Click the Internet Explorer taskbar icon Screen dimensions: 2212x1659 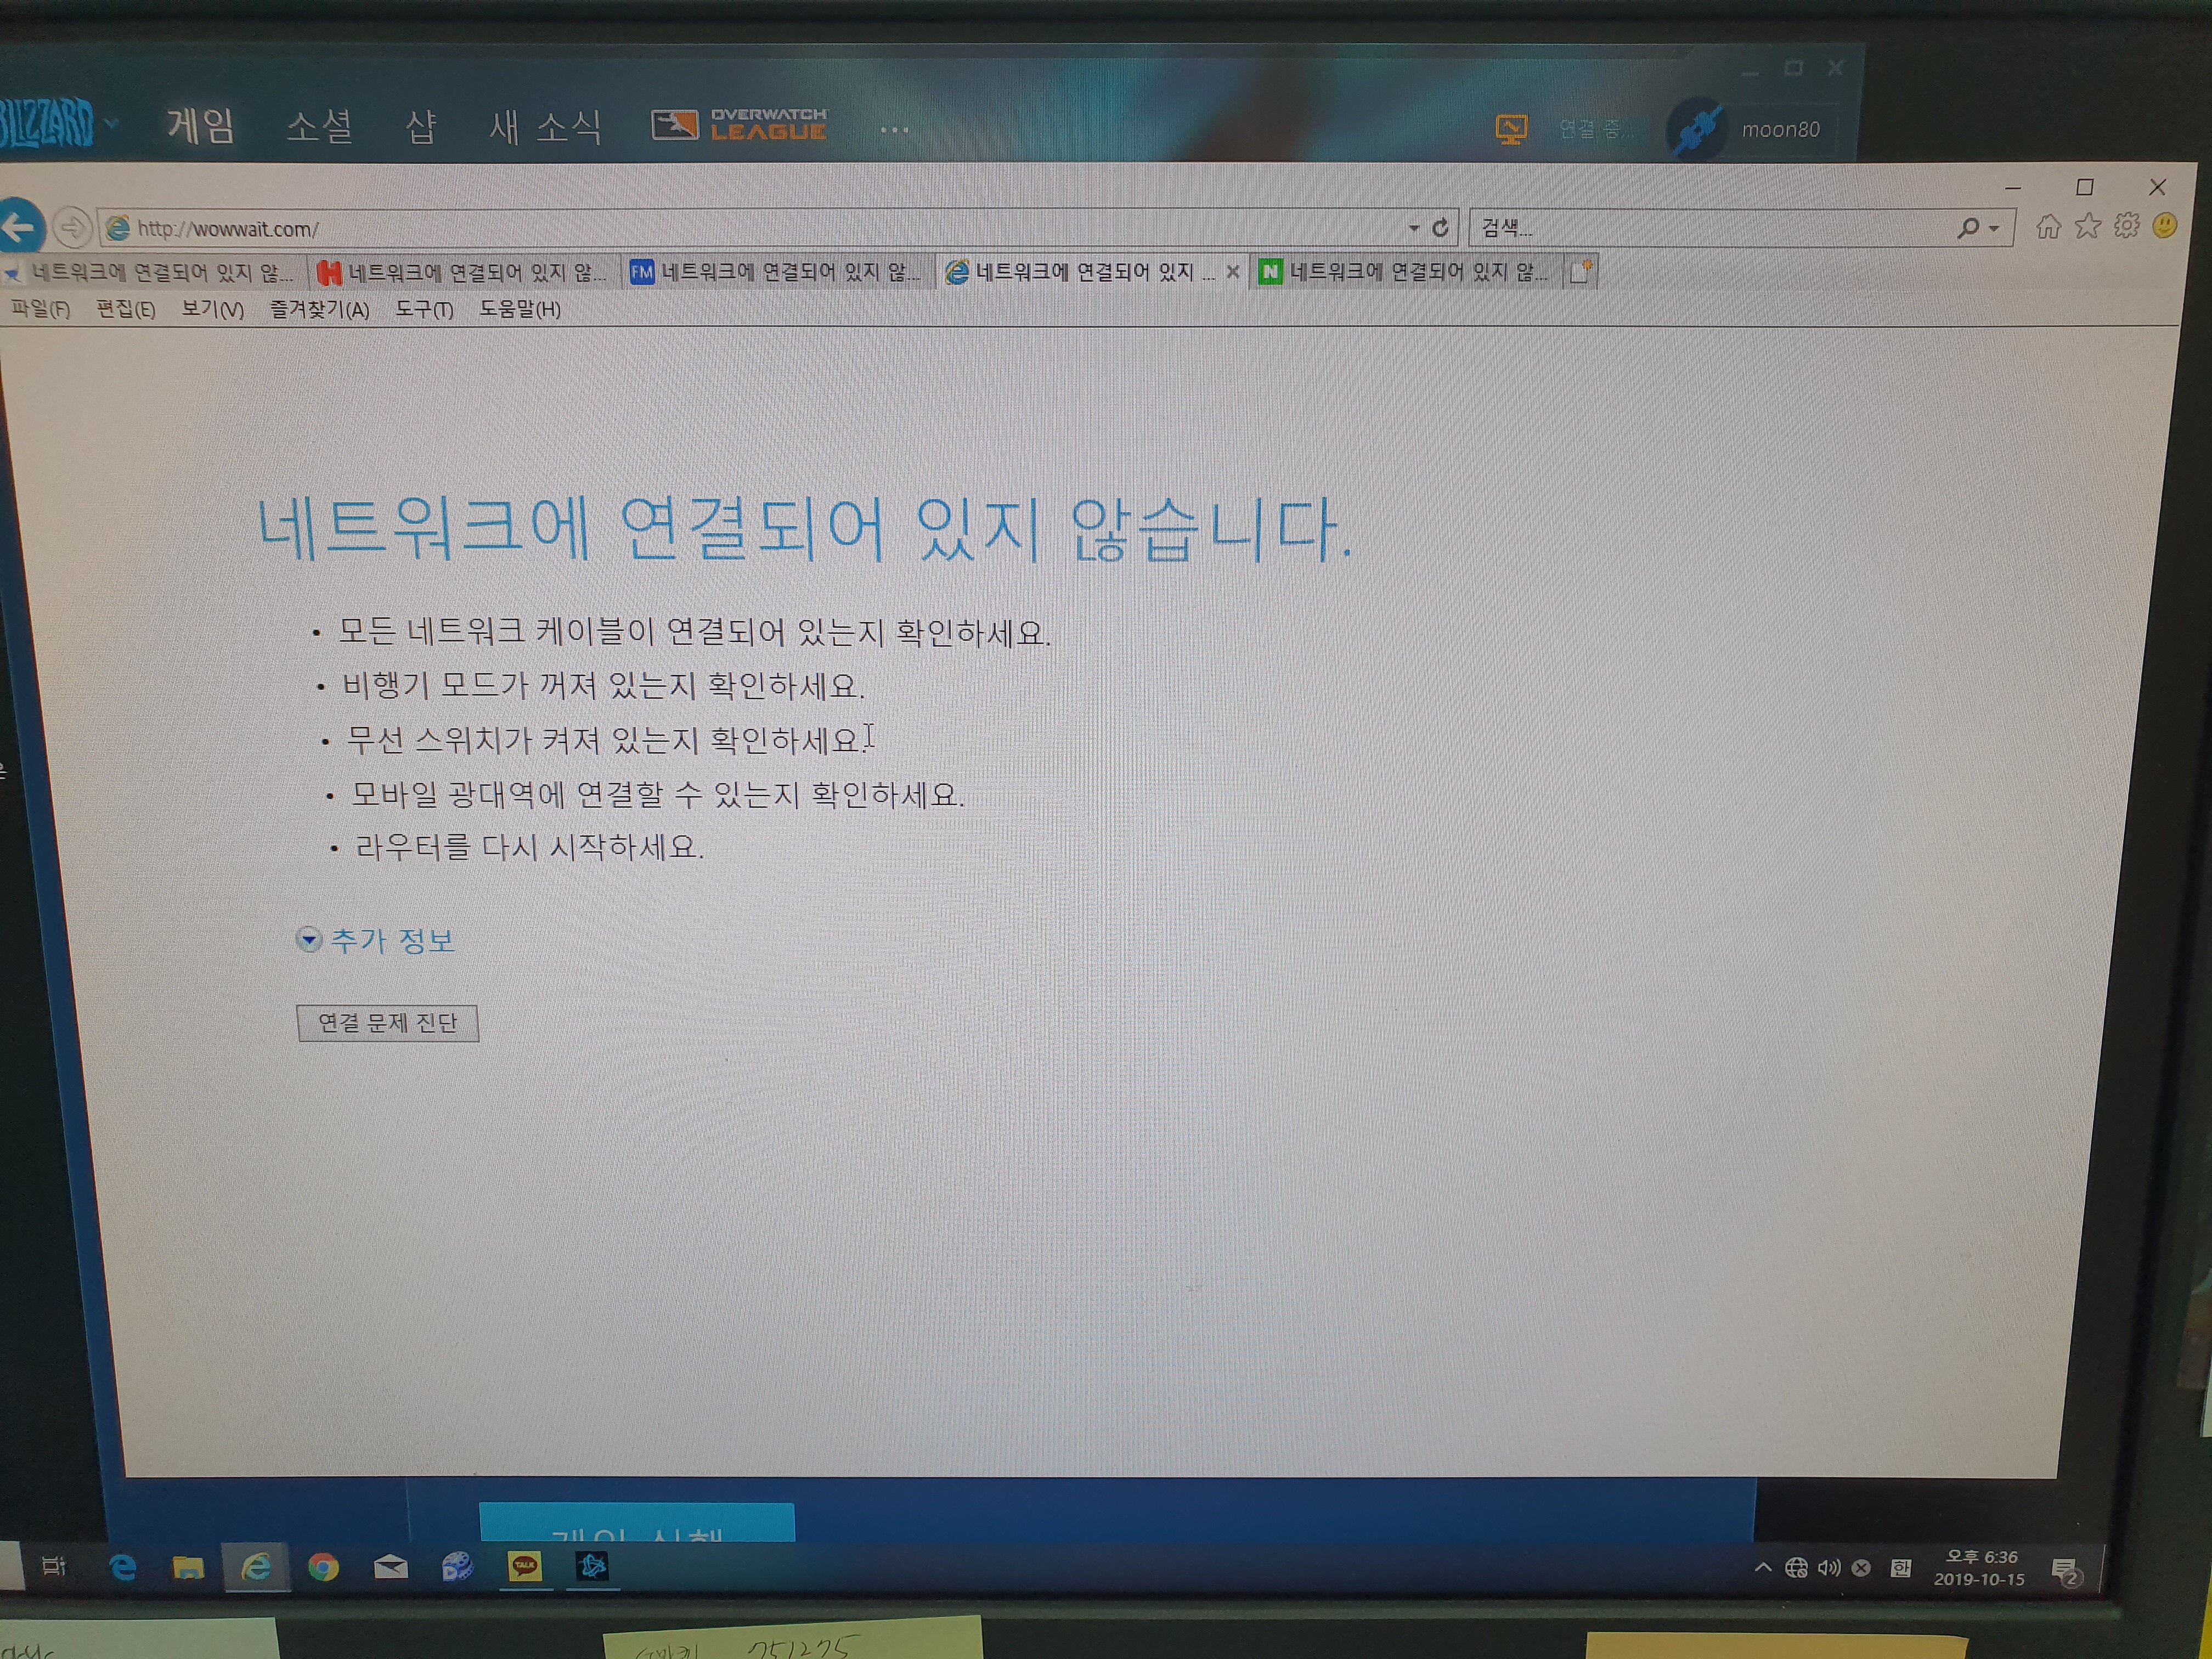[x=256, y=1567]
